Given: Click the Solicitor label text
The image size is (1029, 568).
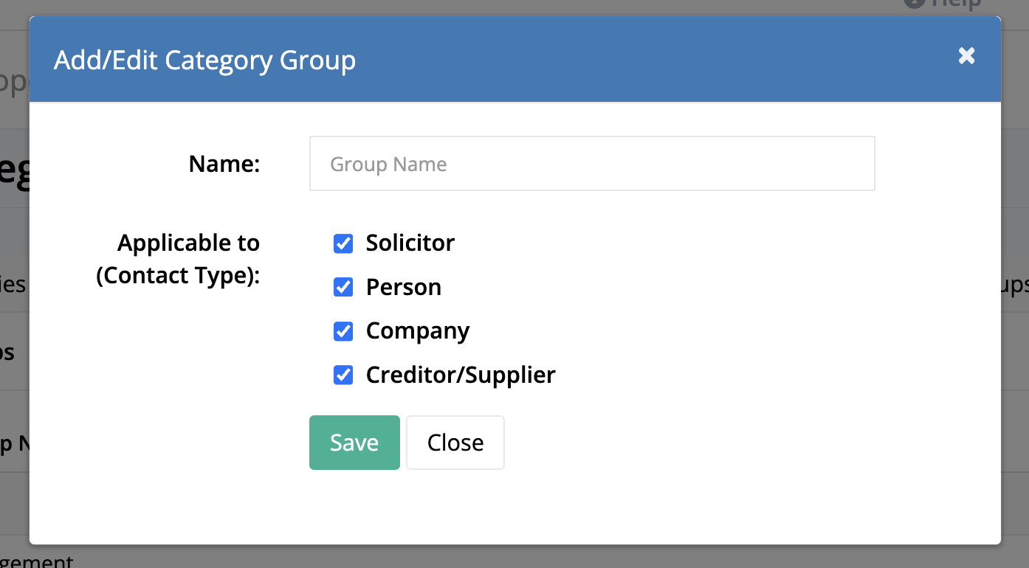Looking at the screenshot, I should tap(410, 243).
